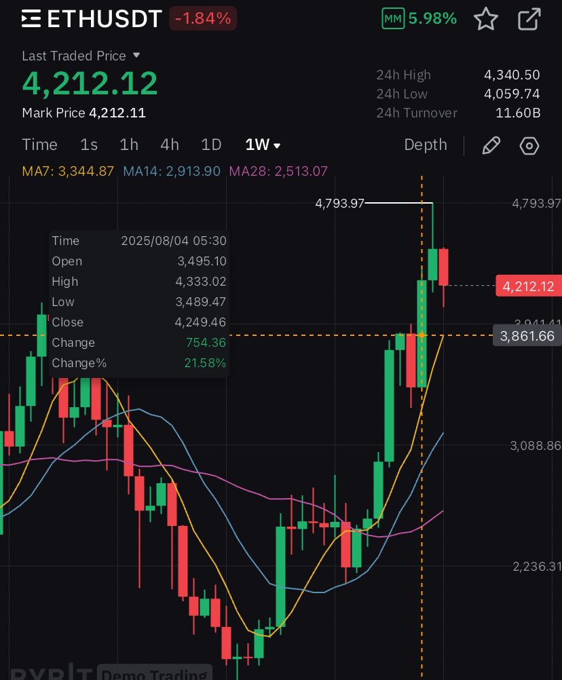Open chart settings via the hexagon icon
Screen dimensions: 562x680
[x=529, y=145]
